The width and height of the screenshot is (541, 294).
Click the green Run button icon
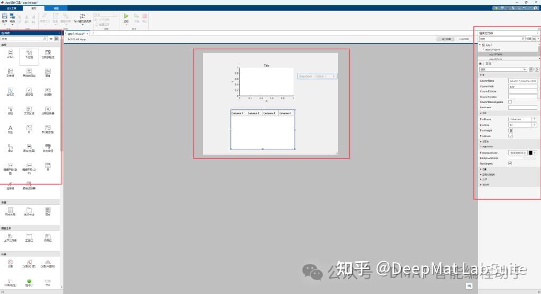126,16
